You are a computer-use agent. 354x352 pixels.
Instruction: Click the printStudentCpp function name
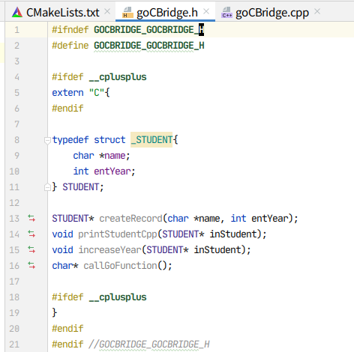coord(118,234)
